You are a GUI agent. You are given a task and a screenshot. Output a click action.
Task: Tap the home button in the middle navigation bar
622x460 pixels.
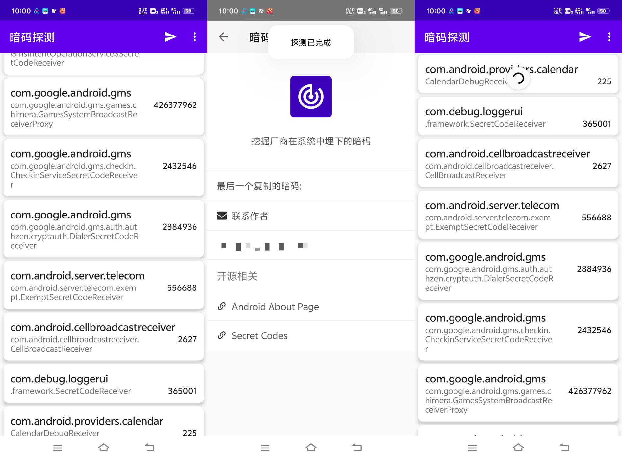(x=311, y=448)
